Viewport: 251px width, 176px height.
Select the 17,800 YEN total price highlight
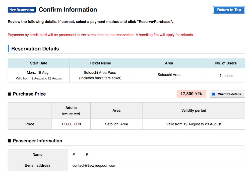[x=191, y=94]
